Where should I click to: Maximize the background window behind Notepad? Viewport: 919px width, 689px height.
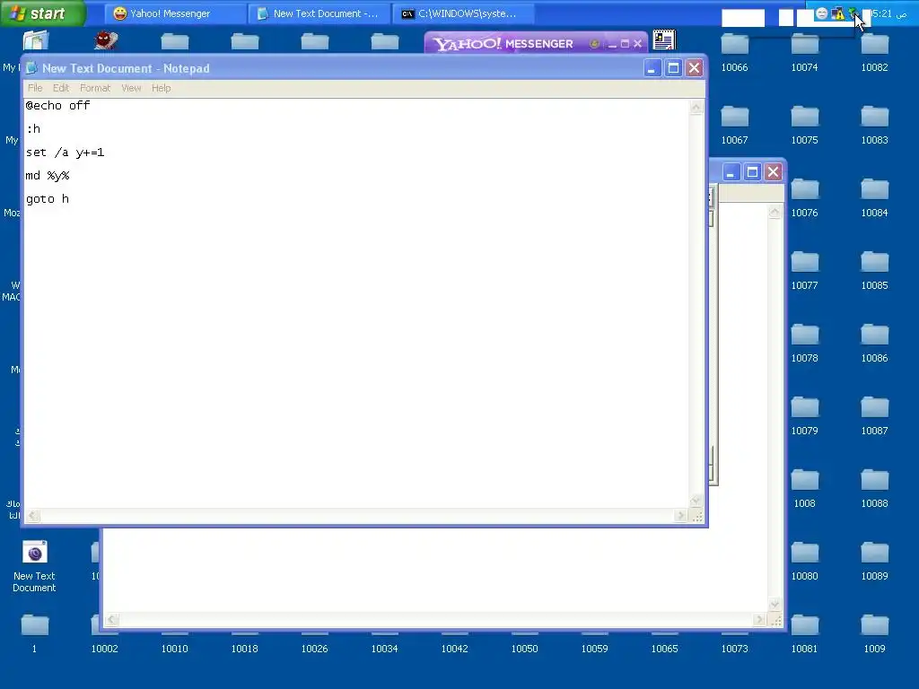753,171
